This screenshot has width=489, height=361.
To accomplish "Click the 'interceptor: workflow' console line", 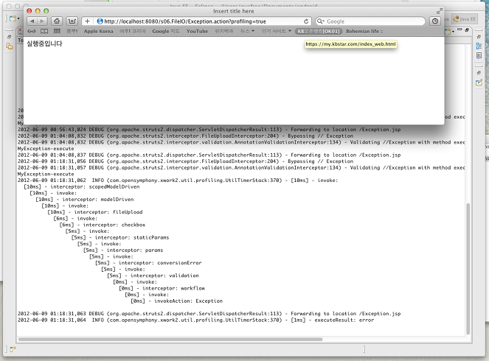I will pyautogui.click(x=162, y=288).
